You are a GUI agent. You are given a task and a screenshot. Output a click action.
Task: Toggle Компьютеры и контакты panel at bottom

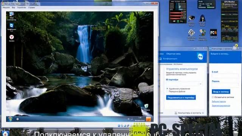pos(189,113)
